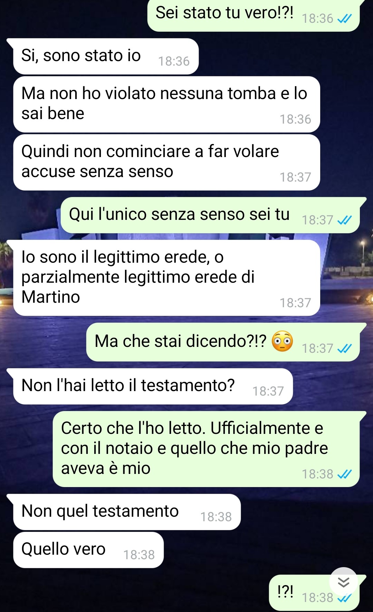Tap the 'Io sono il legittimo erede' bubble
The image size is (373, 612).
point(166,278)
